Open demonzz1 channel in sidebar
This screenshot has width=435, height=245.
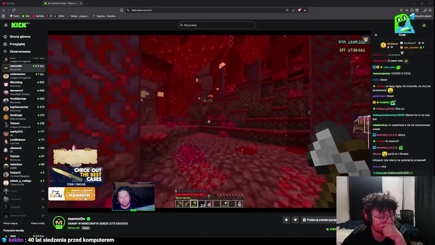[24, 92]
